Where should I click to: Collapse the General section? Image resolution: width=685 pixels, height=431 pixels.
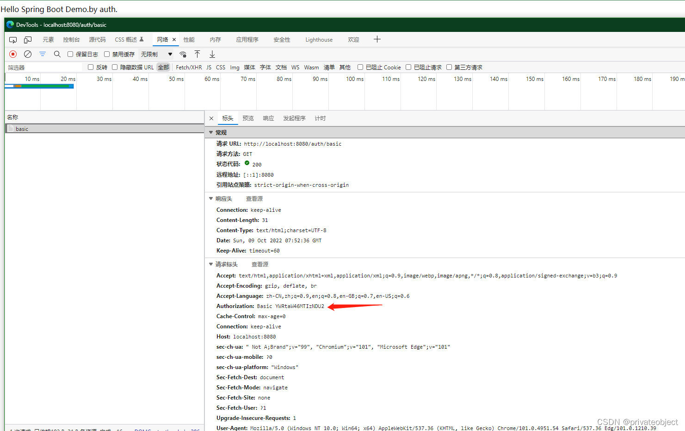click(x=211, y=132)
